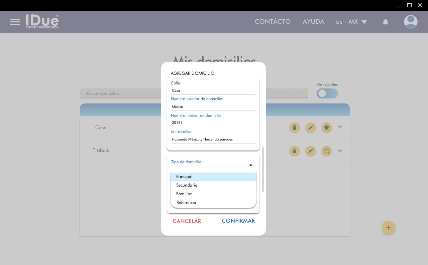Click the notification bell icon

tap(385, 22)
